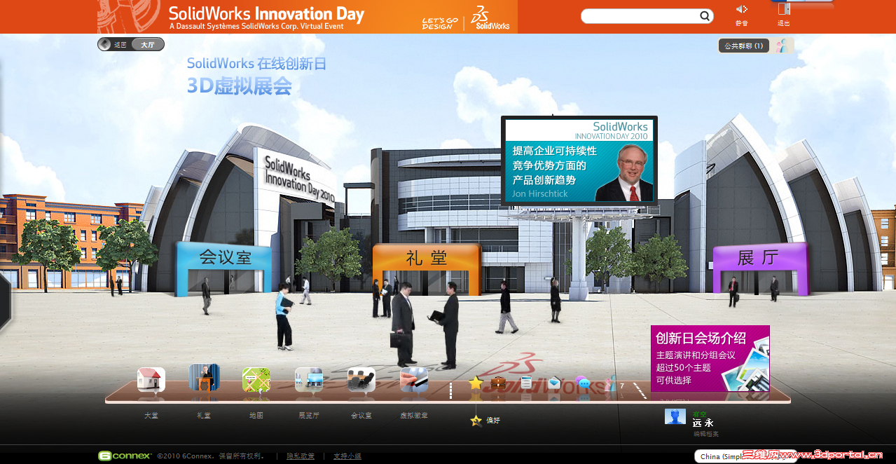Open the 礼堂 podium icon in dock
This screenshot has width=896, height=464.
[x=204, y=377]
